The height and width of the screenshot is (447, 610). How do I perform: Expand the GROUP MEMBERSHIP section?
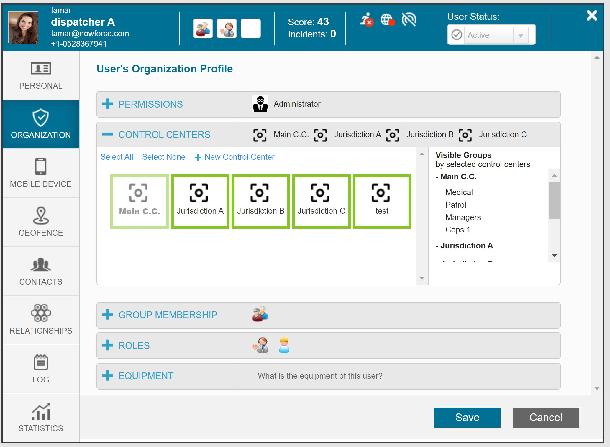[x=108, y=315]
